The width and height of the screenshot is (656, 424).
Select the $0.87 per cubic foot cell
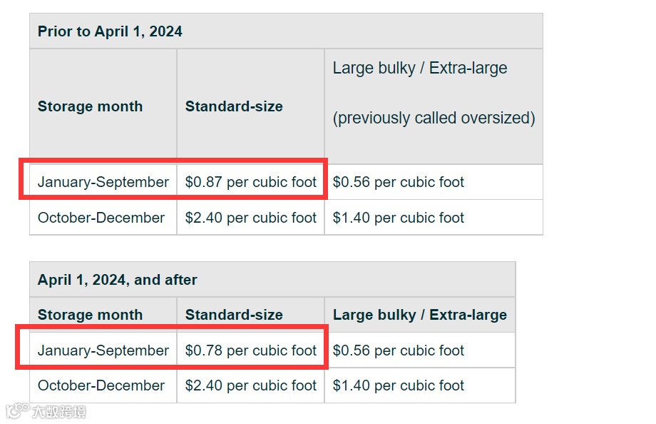pyautogui.click(x=250, y=182)
